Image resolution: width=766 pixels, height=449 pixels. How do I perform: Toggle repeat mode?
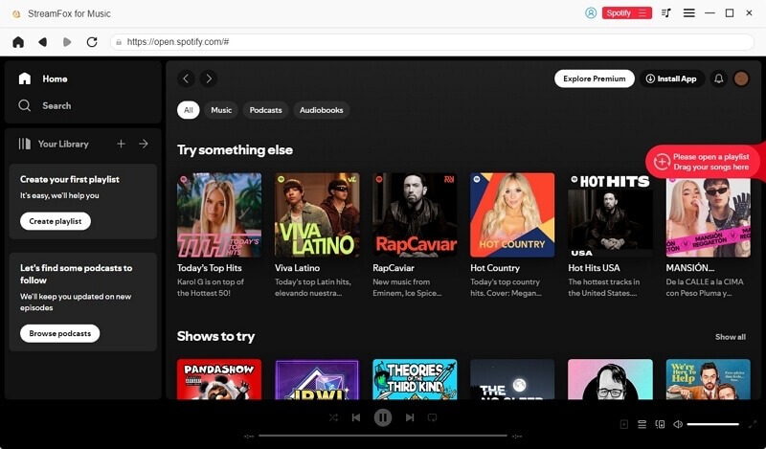(x=433, y=417)
